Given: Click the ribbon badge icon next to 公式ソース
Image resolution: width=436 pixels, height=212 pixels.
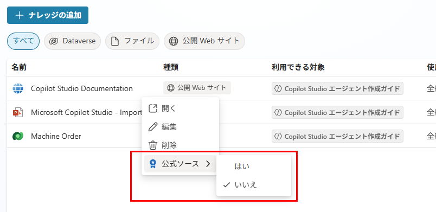Looking at the screenshot, I should (153, 164).
